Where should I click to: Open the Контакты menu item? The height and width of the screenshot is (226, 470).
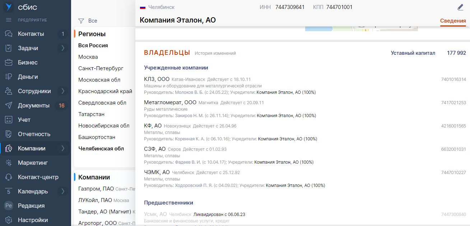(x=31, y=34)
